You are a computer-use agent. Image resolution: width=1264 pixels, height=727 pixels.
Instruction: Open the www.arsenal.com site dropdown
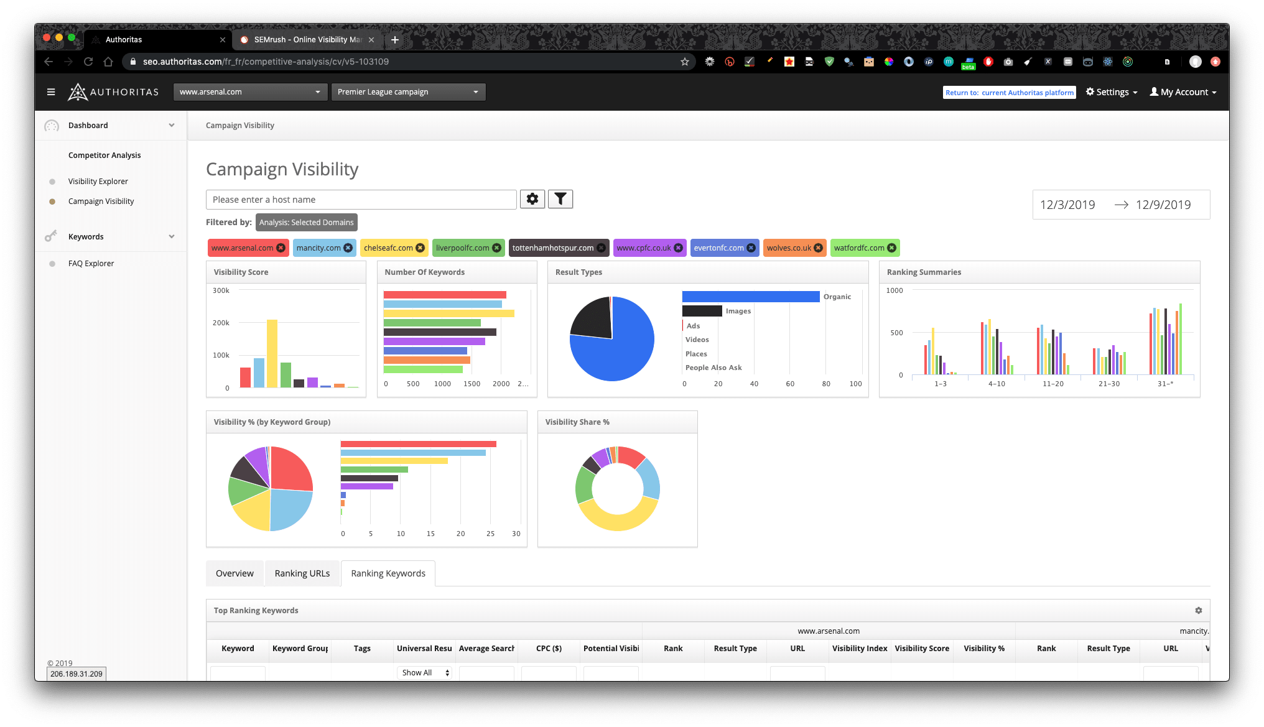tap(250, 92)
